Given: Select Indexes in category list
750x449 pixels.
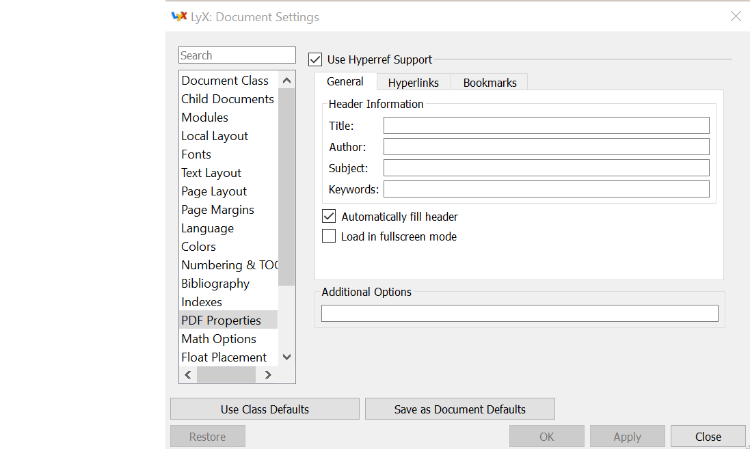Looking at the screenshot, I should coord(228,301).
